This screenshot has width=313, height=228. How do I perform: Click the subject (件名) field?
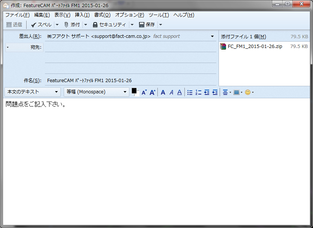click(x=130, y=81)
